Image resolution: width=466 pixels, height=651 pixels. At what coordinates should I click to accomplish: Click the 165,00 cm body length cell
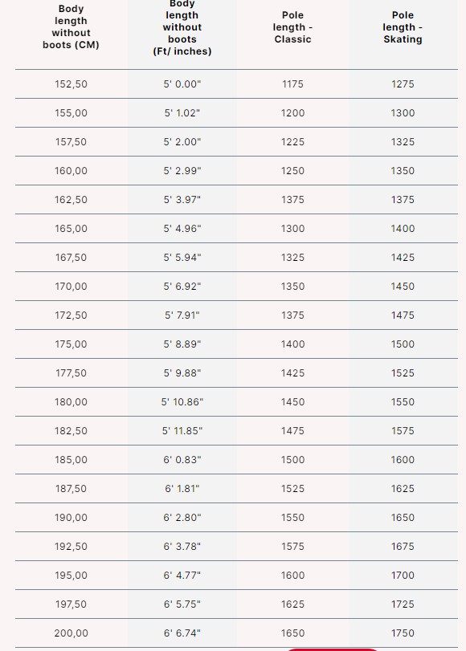click(71, 229)
